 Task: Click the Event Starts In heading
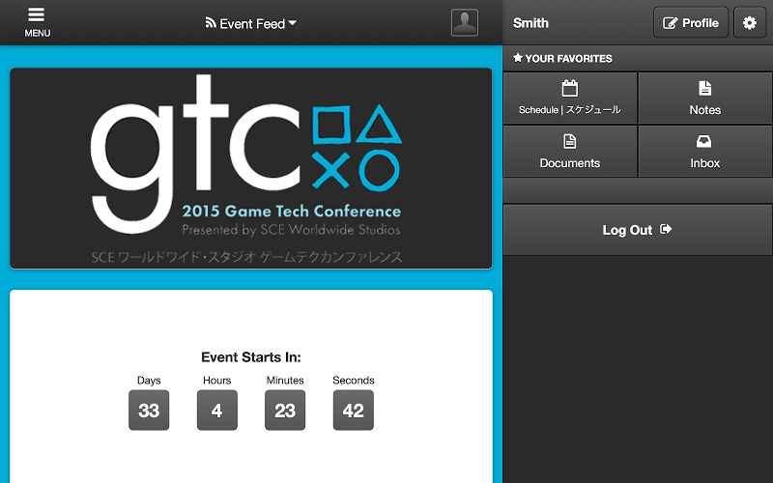251,356
